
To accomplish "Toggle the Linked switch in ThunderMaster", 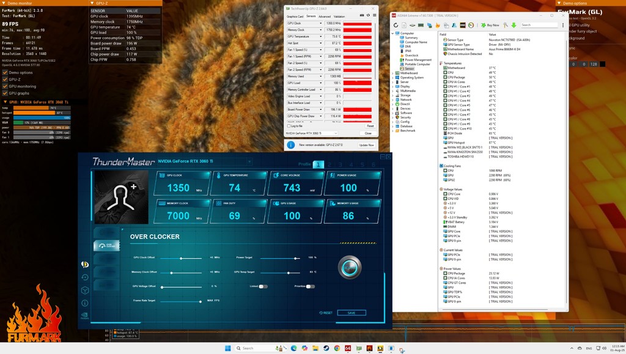I will (x=263, y=286).
